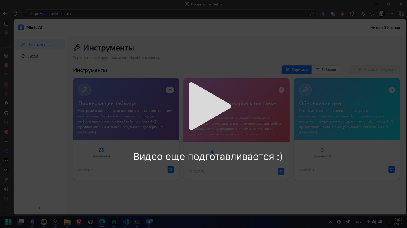Select the Карточки view
The width and height of the screenshot is (407, 228).
[296, 70]
